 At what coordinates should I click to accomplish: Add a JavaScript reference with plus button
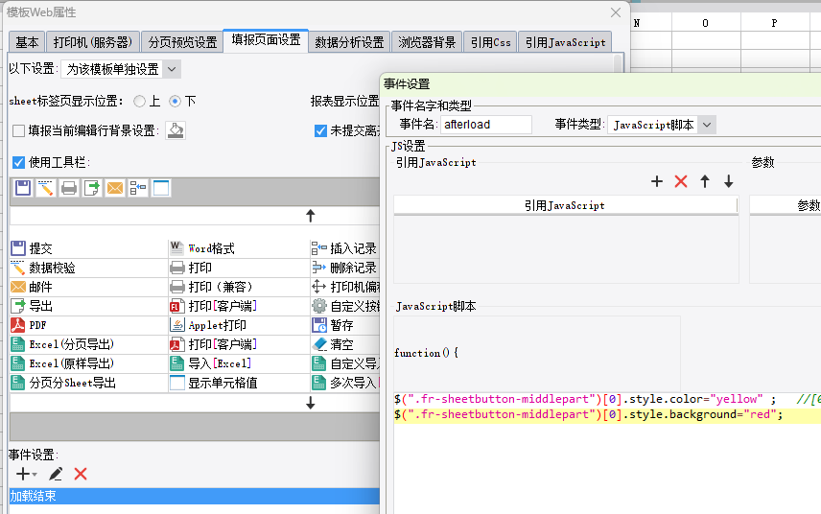point(657,181)
